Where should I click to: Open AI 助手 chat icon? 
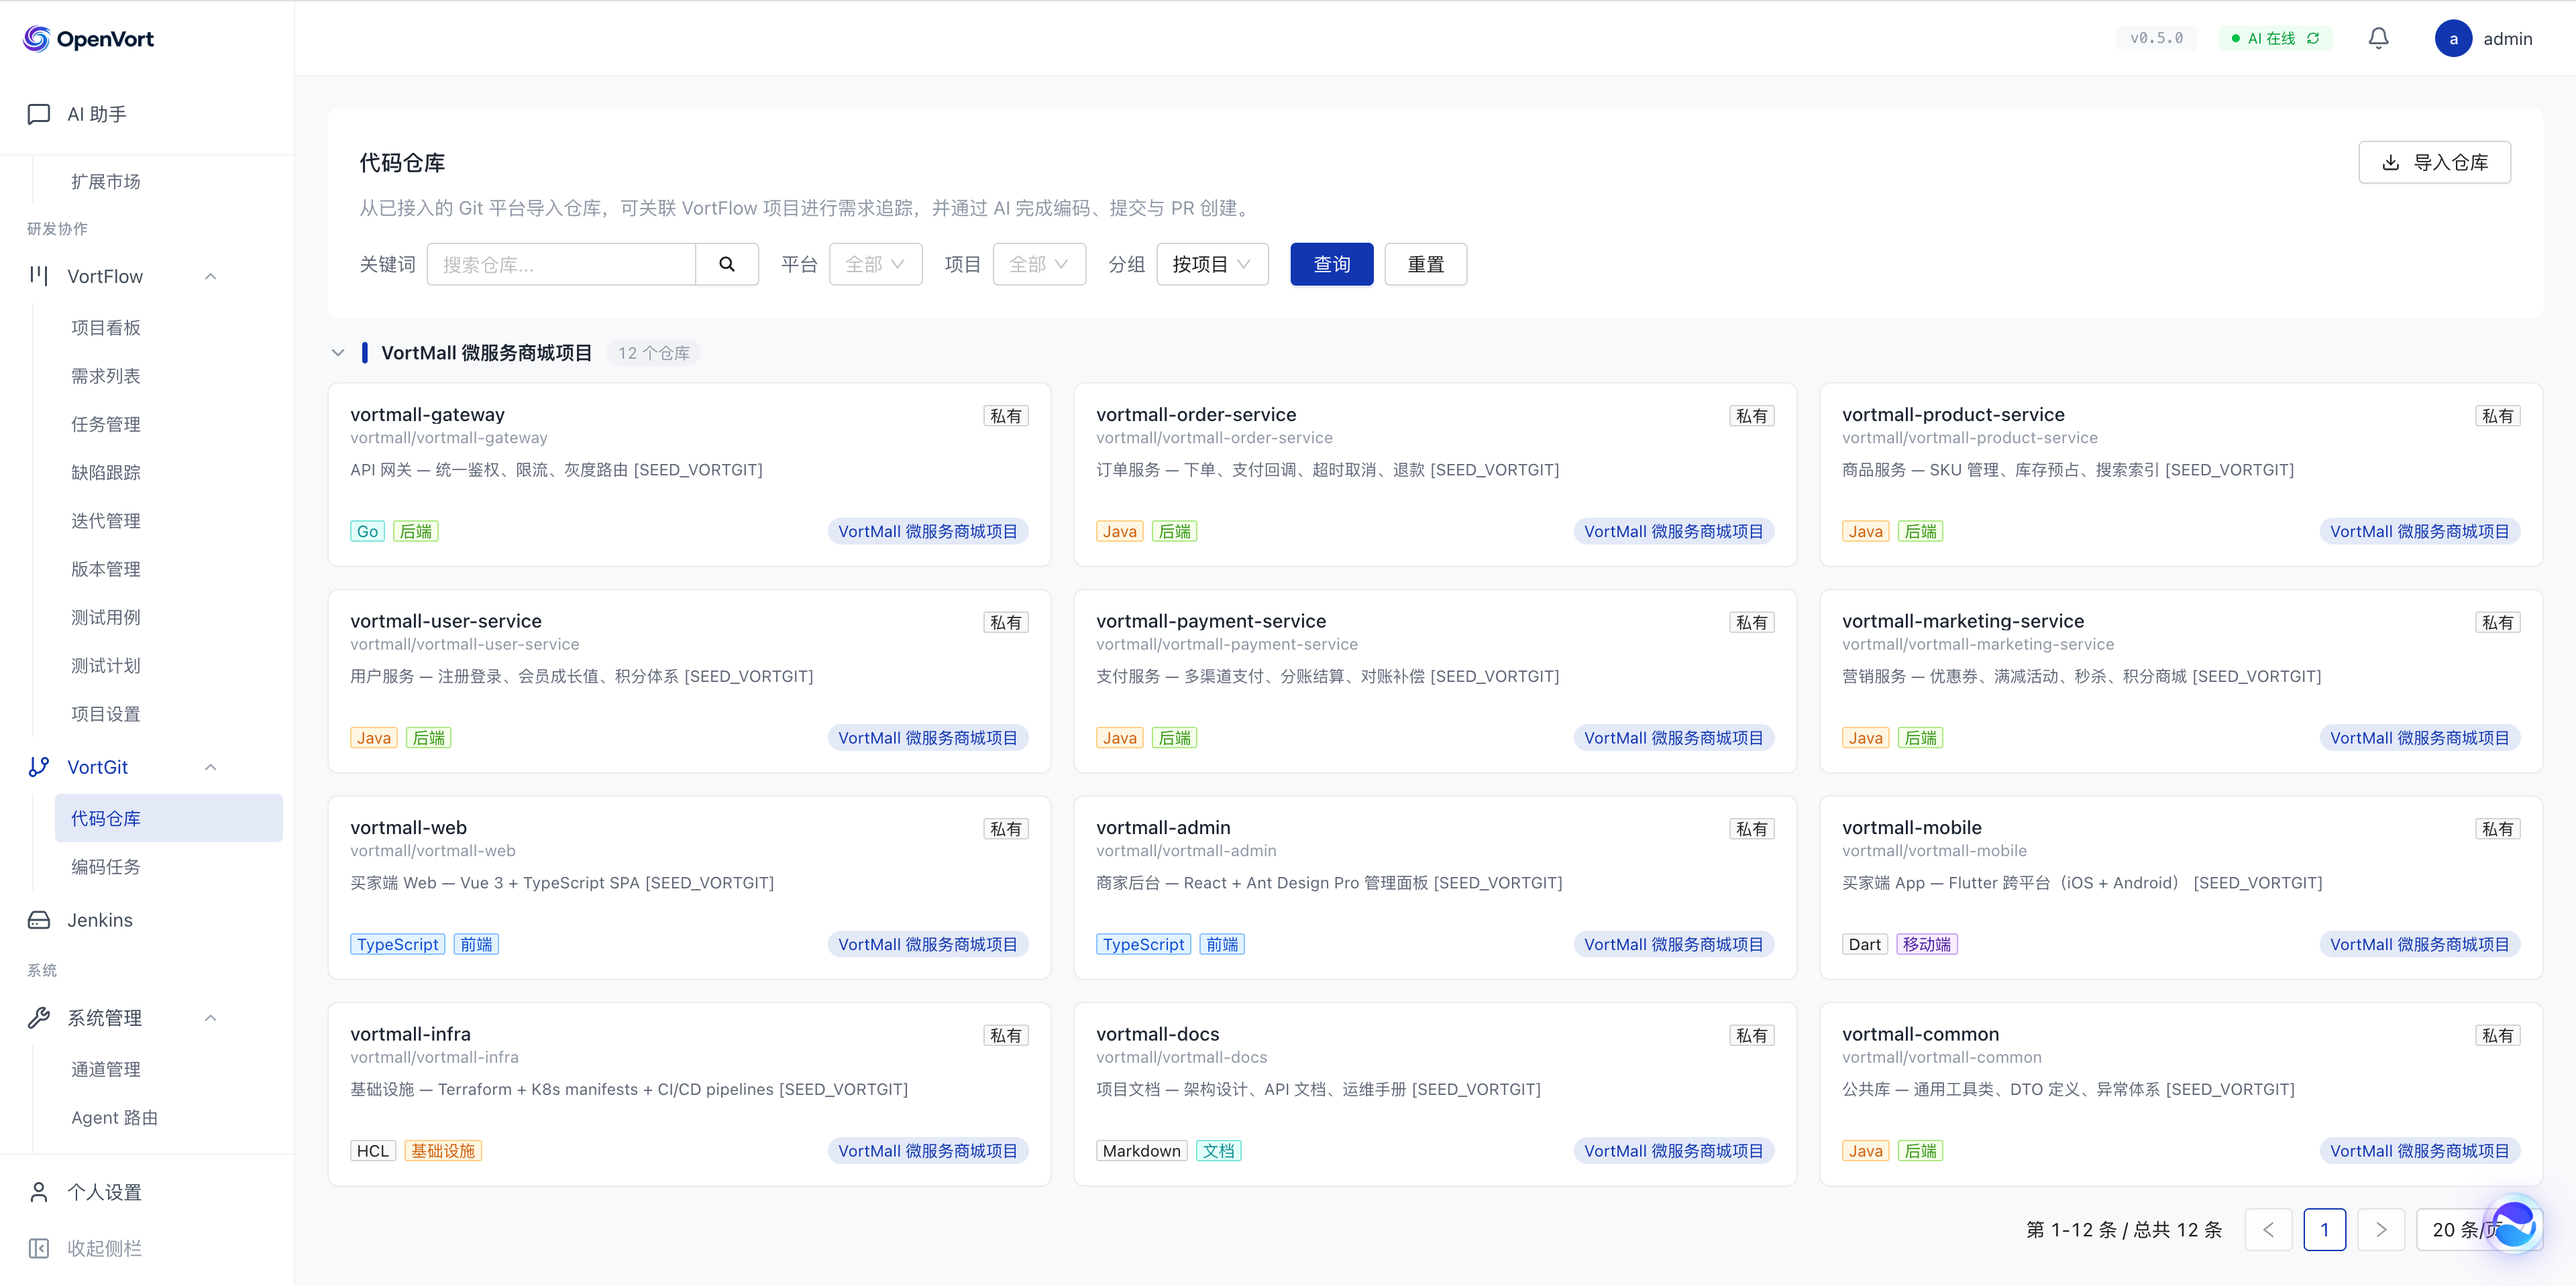tap(39, 114)
